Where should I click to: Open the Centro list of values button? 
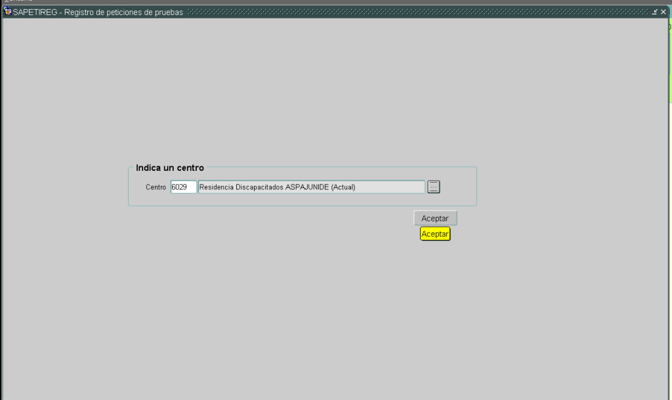click(x=434, y=187)
